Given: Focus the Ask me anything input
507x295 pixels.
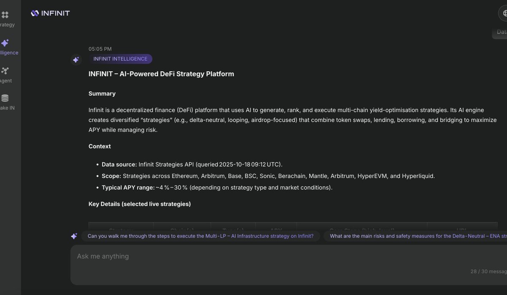Looking at the screenshot, I should coord(289,265).
